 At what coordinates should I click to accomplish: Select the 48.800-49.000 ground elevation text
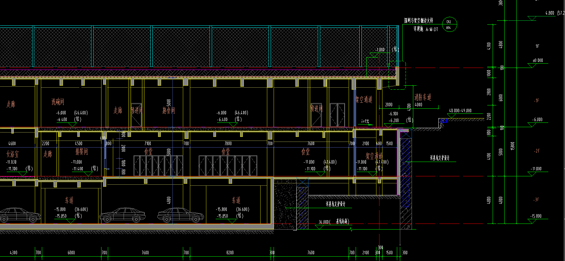pyautogui.click(x=460, y=110)
